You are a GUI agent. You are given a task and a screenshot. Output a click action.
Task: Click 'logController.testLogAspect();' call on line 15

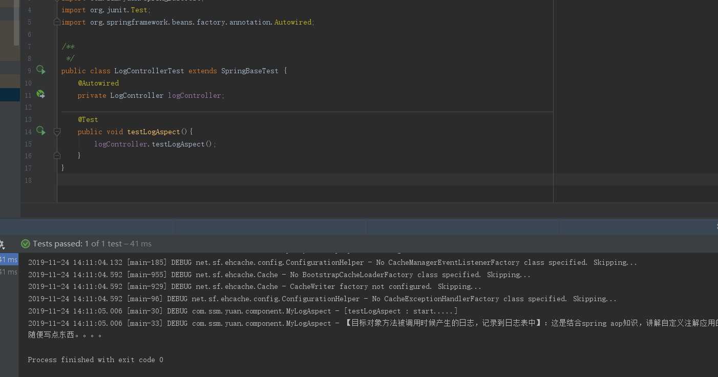[155, 144]
